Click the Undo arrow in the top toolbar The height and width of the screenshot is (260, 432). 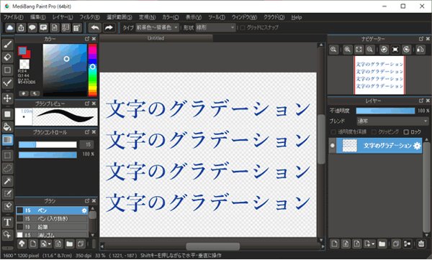pos(95,28)
